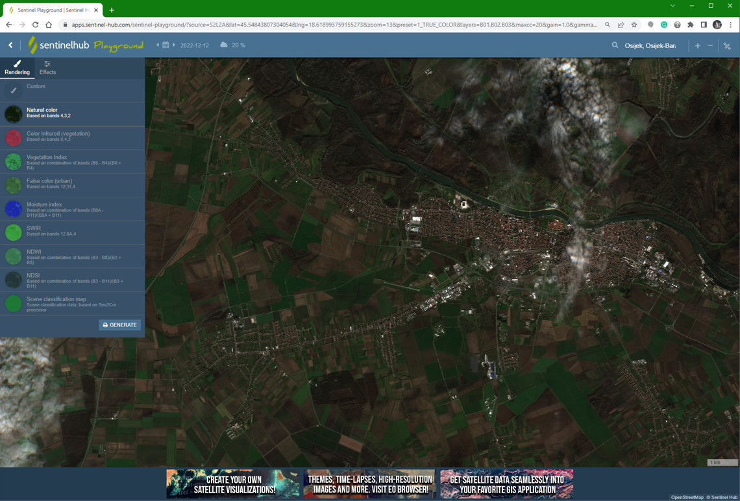The height and width of the screenshot is (501, 740).
Task: Click the zoom magnifier in address bar
Action: pos(608,25)
